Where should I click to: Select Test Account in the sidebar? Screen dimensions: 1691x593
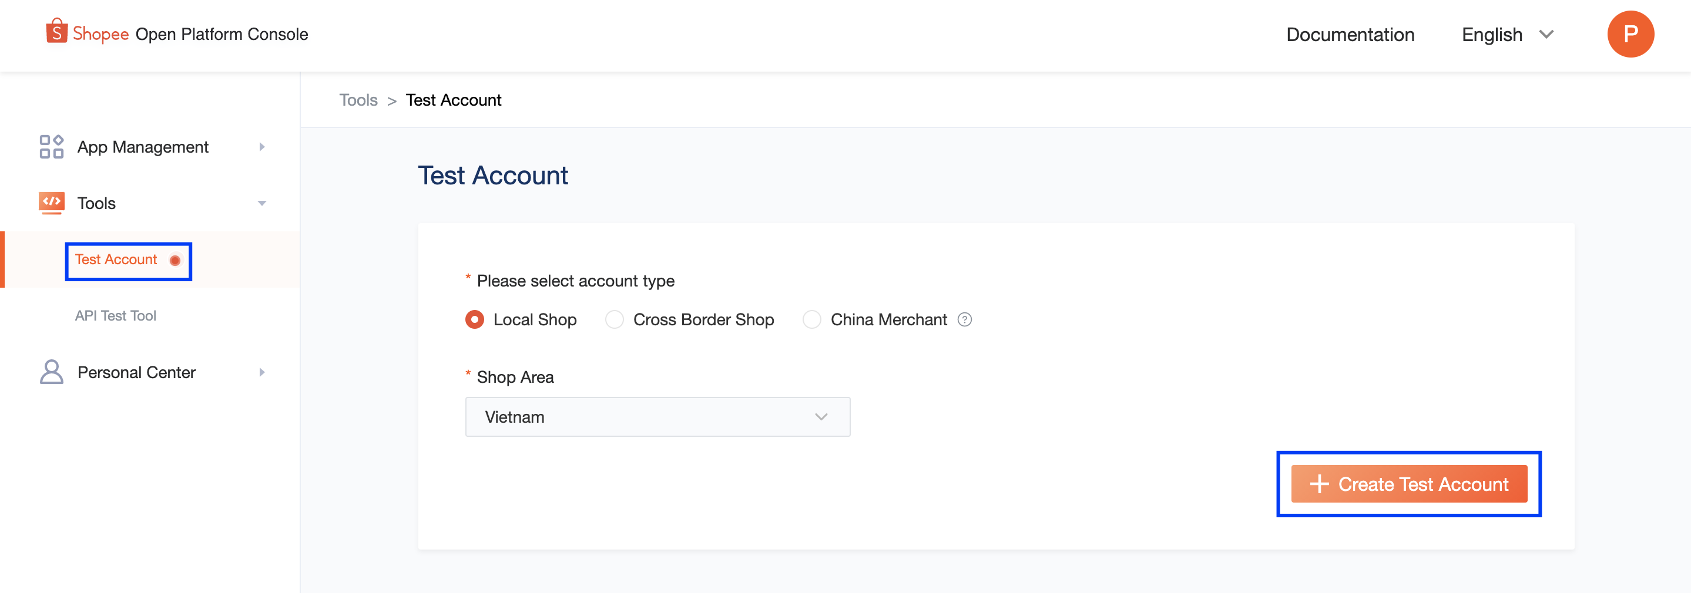116,259
